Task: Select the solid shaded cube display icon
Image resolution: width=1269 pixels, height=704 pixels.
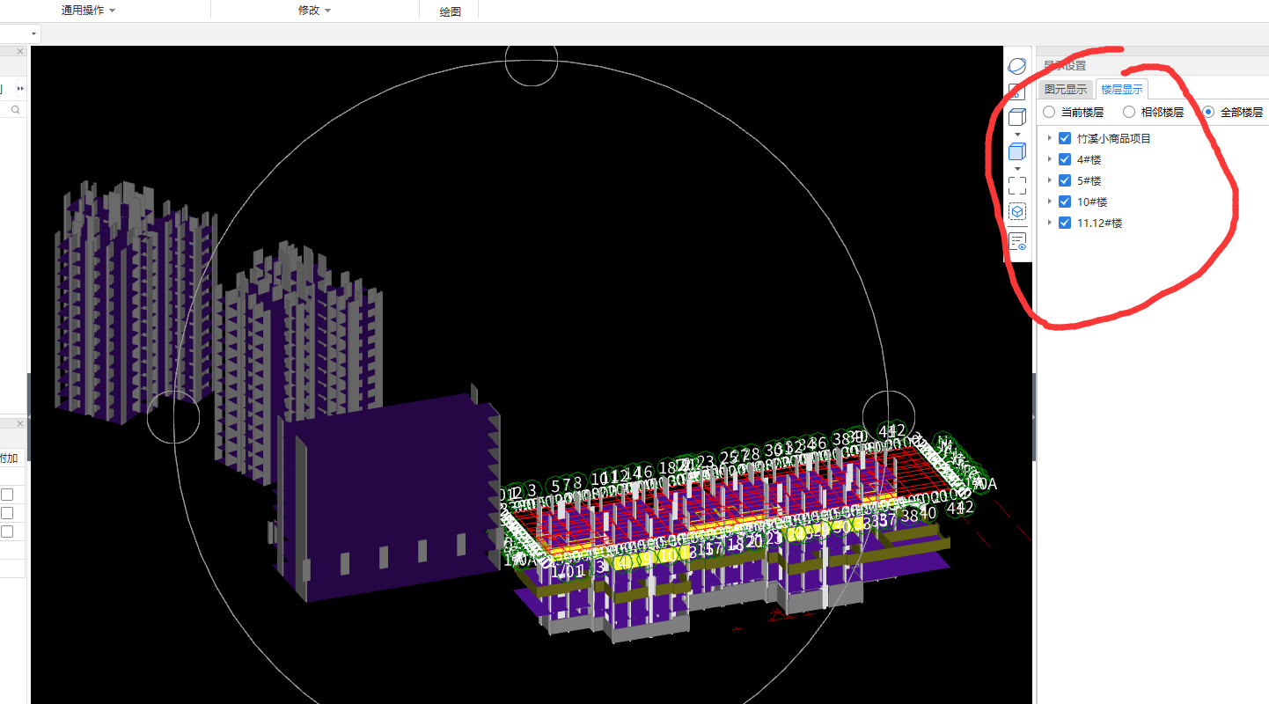Action: 1016,151
